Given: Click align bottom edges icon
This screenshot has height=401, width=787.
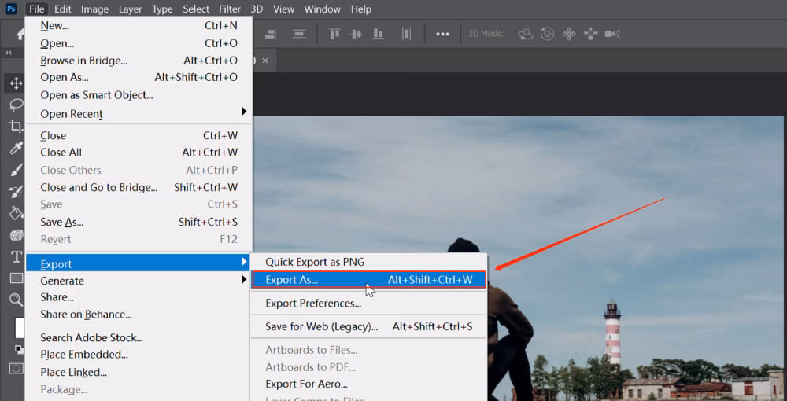Looking at the screenshot, I should pyautogui.click(x=379, y=34).
